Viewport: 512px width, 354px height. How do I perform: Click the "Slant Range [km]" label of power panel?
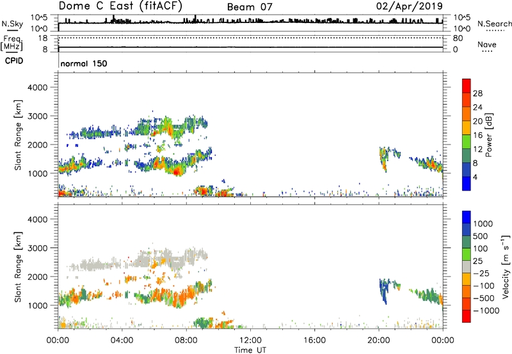18,135
